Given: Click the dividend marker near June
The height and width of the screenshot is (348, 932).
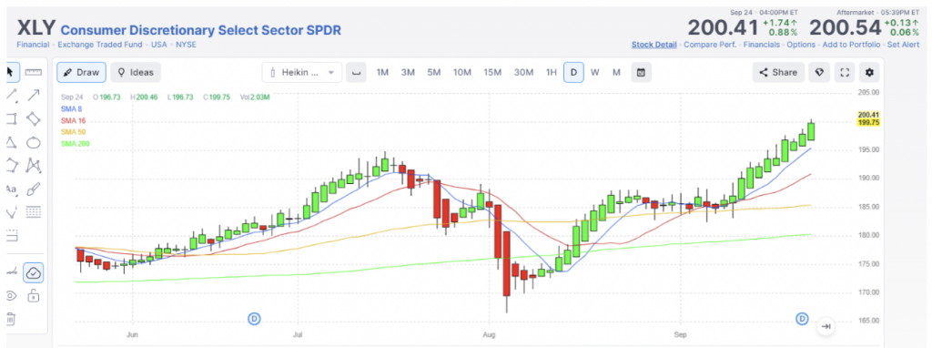Looking at the screenshot, I should click(x=254, y=319).
